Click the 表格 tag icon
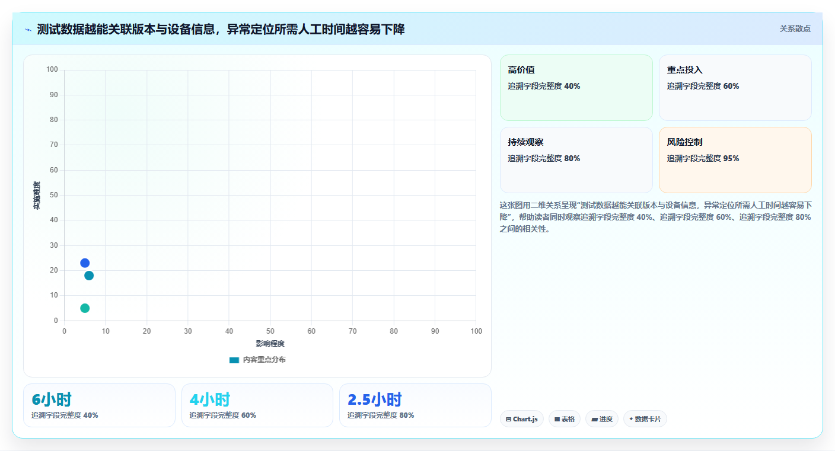The image size is (835, 451). (x=557, y=419)
